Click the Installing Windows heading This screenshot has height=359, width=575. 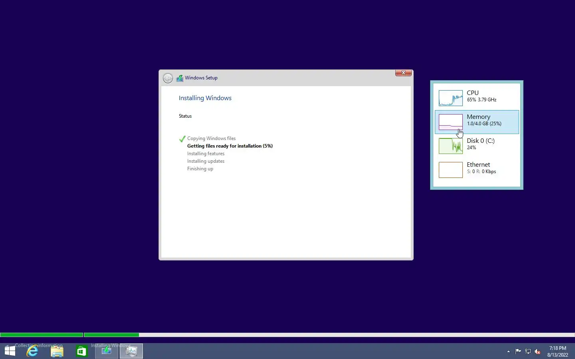coord(205,98)
